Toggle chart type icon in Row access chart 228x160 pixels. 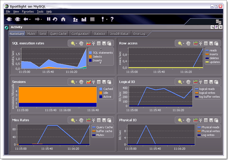[x=196, y=43]
